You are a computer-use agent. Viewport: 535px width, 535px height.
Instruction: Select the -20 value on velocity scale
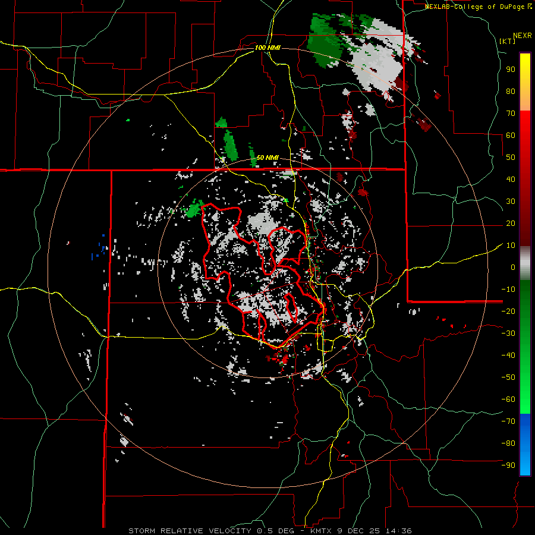click(x=508, y=311)
